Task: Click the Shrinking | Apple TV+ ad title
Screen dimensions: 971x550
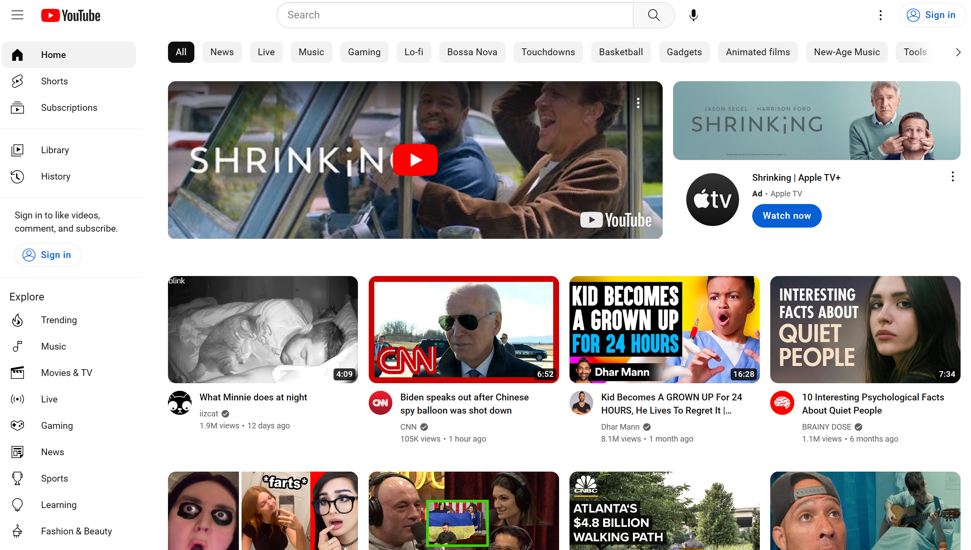Action: (x=796, y=178)
